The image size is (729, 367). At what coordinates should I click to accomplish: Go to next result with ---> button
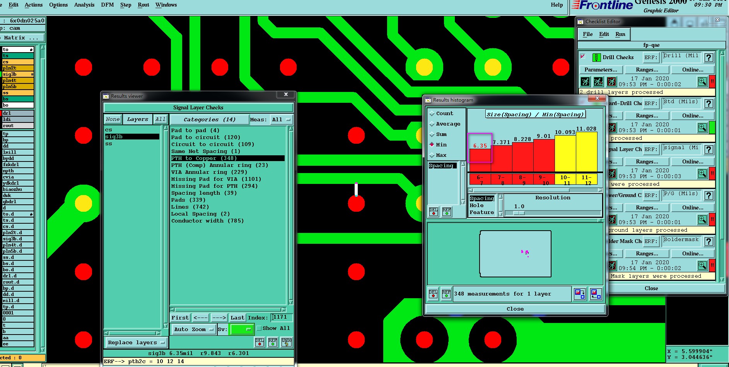coord(219,318)
